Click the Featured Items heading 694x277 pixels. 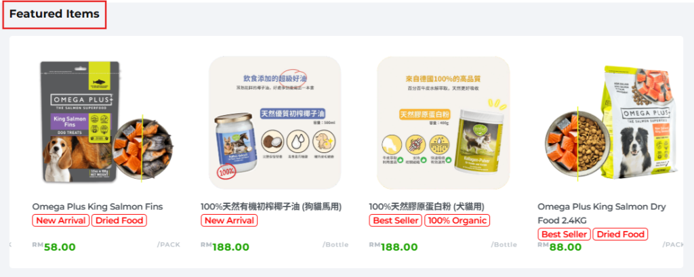click(54, 14)
